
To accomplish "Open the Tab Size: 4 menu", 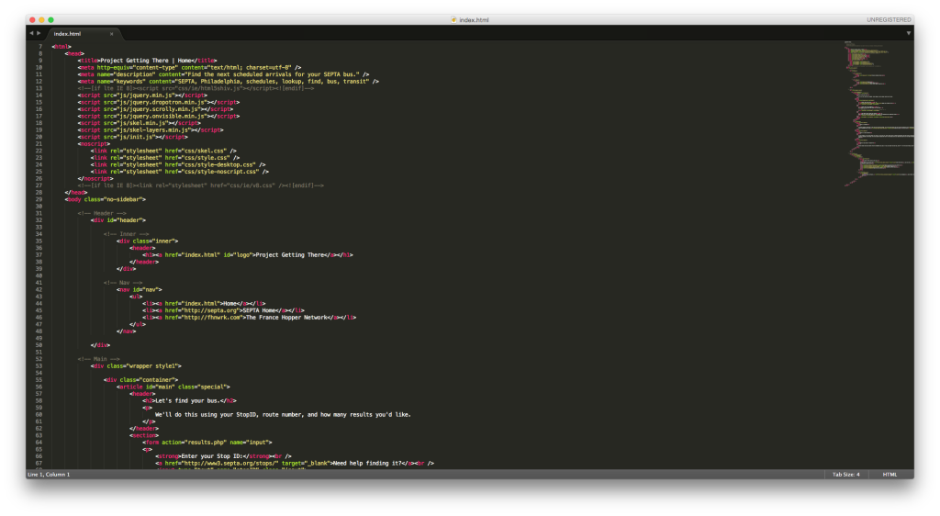I will [x=845, y=475].
